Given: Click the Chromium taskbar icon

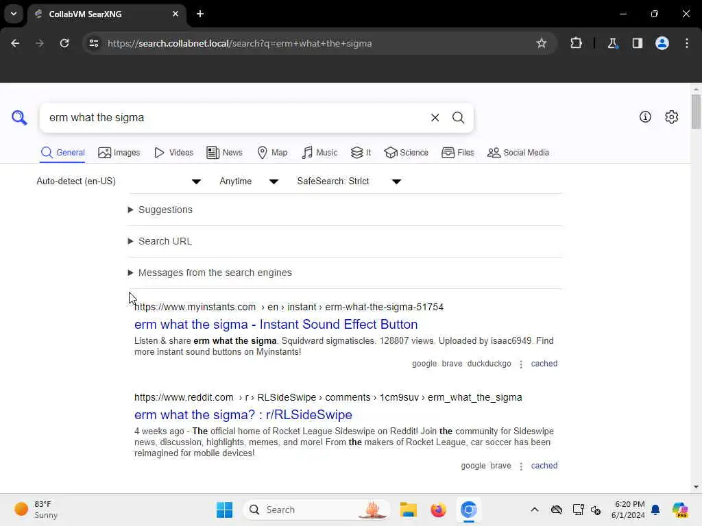Looking at the screenshot, I should (468, 510).
